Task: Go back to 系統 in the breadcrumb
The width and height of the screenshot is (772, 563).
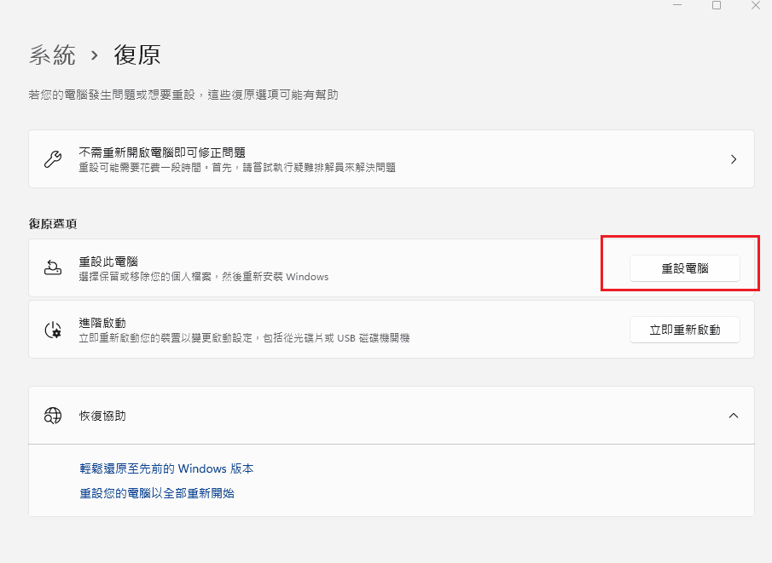Action: coord(52,55)
